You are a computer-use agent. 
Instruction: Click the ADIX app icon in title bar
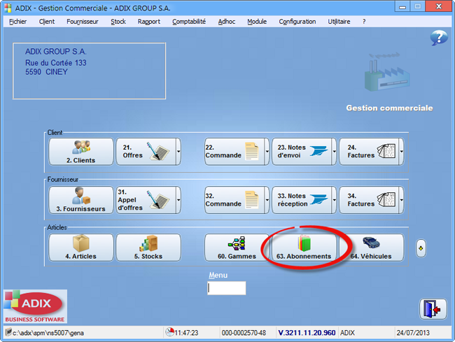coord(8,8)
